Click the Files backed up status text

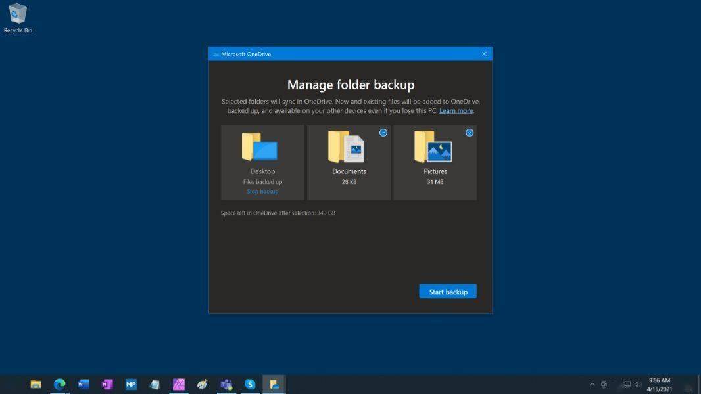click(x=262, y=182)
